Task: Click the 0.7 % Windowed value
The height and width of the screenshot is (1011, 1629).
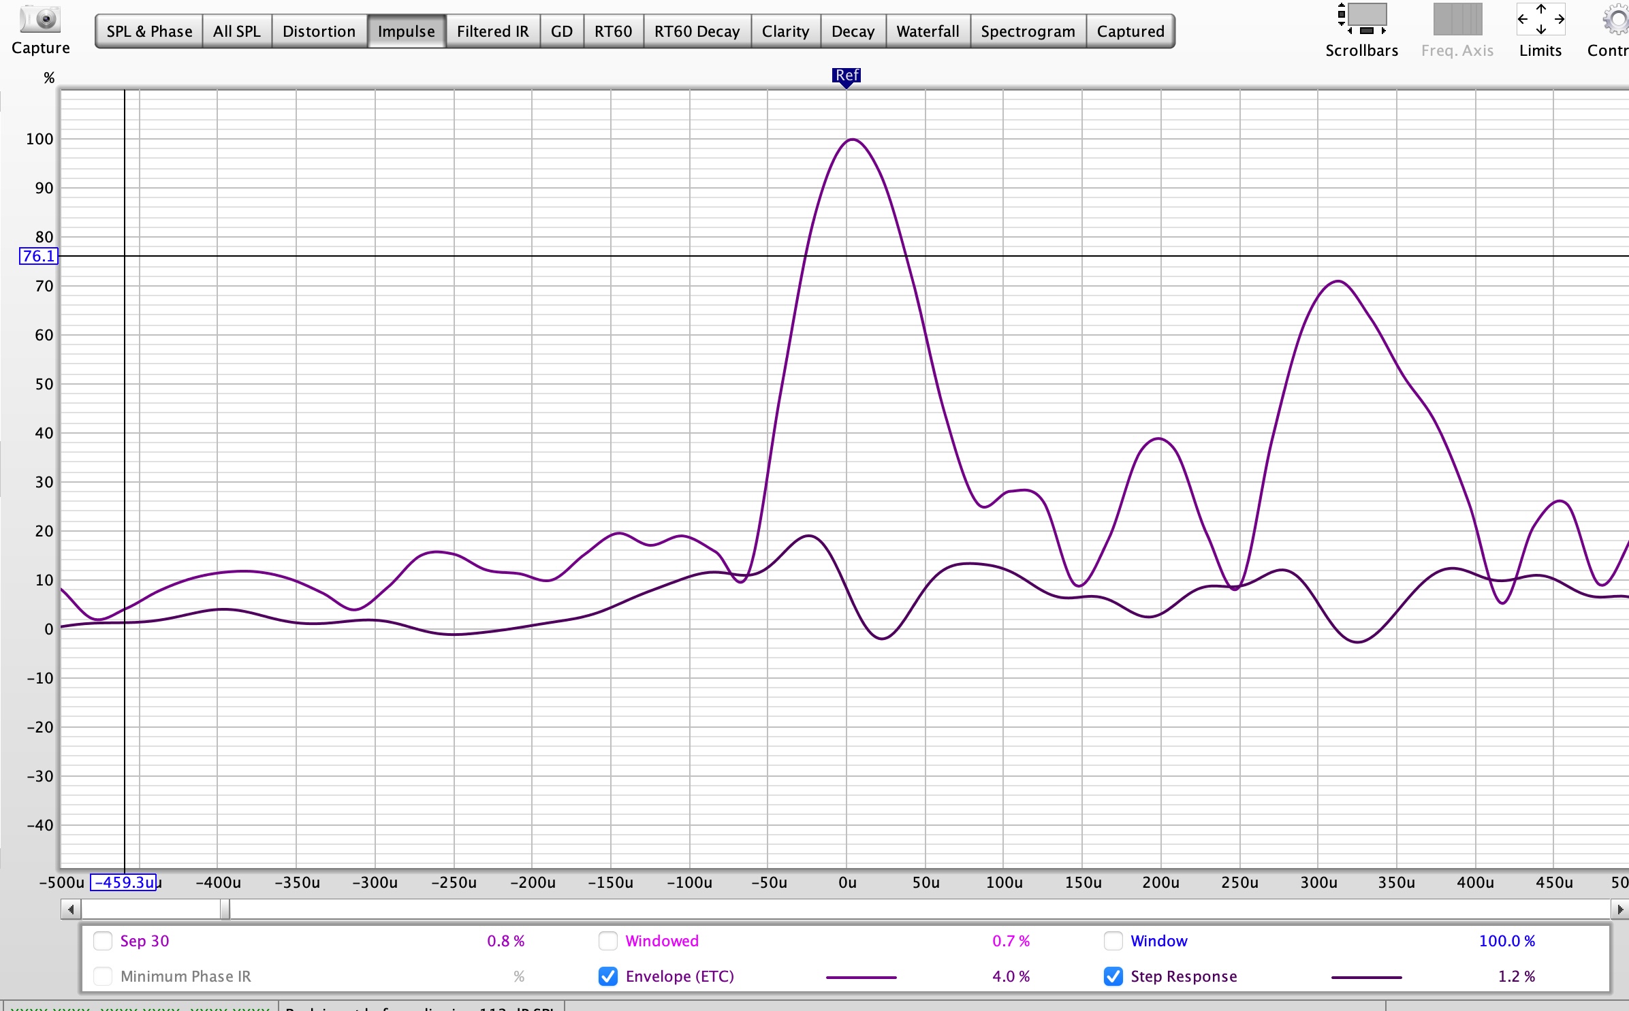Action: click(1011, 941)
